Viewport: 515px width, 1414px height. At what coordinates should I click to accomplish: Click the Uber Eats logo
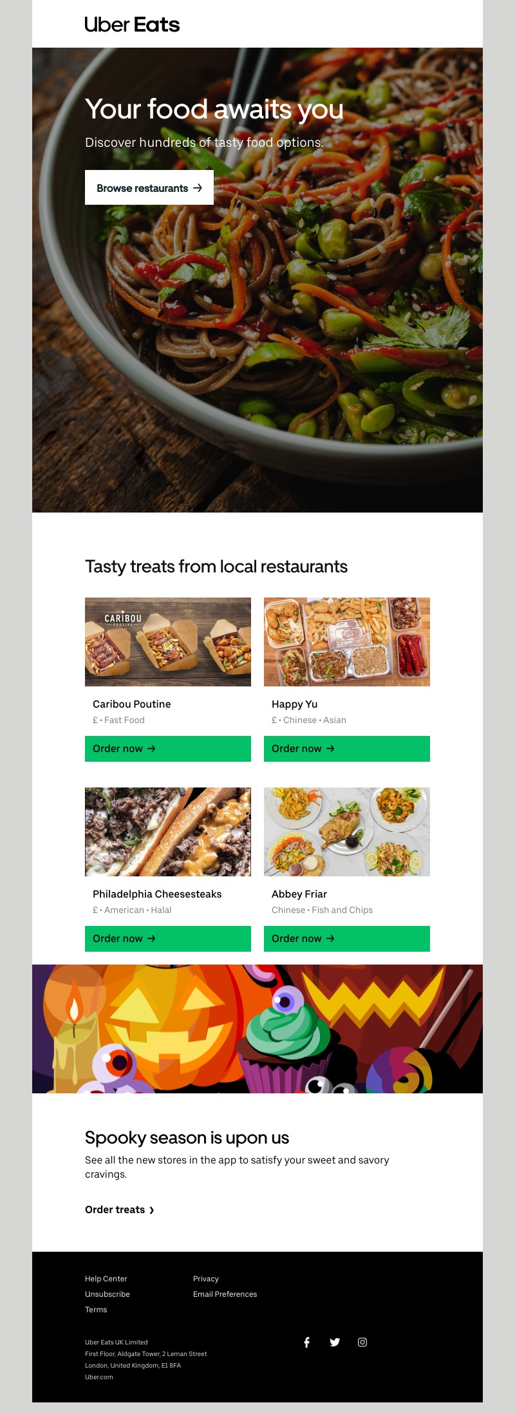[x=132, y=24]
